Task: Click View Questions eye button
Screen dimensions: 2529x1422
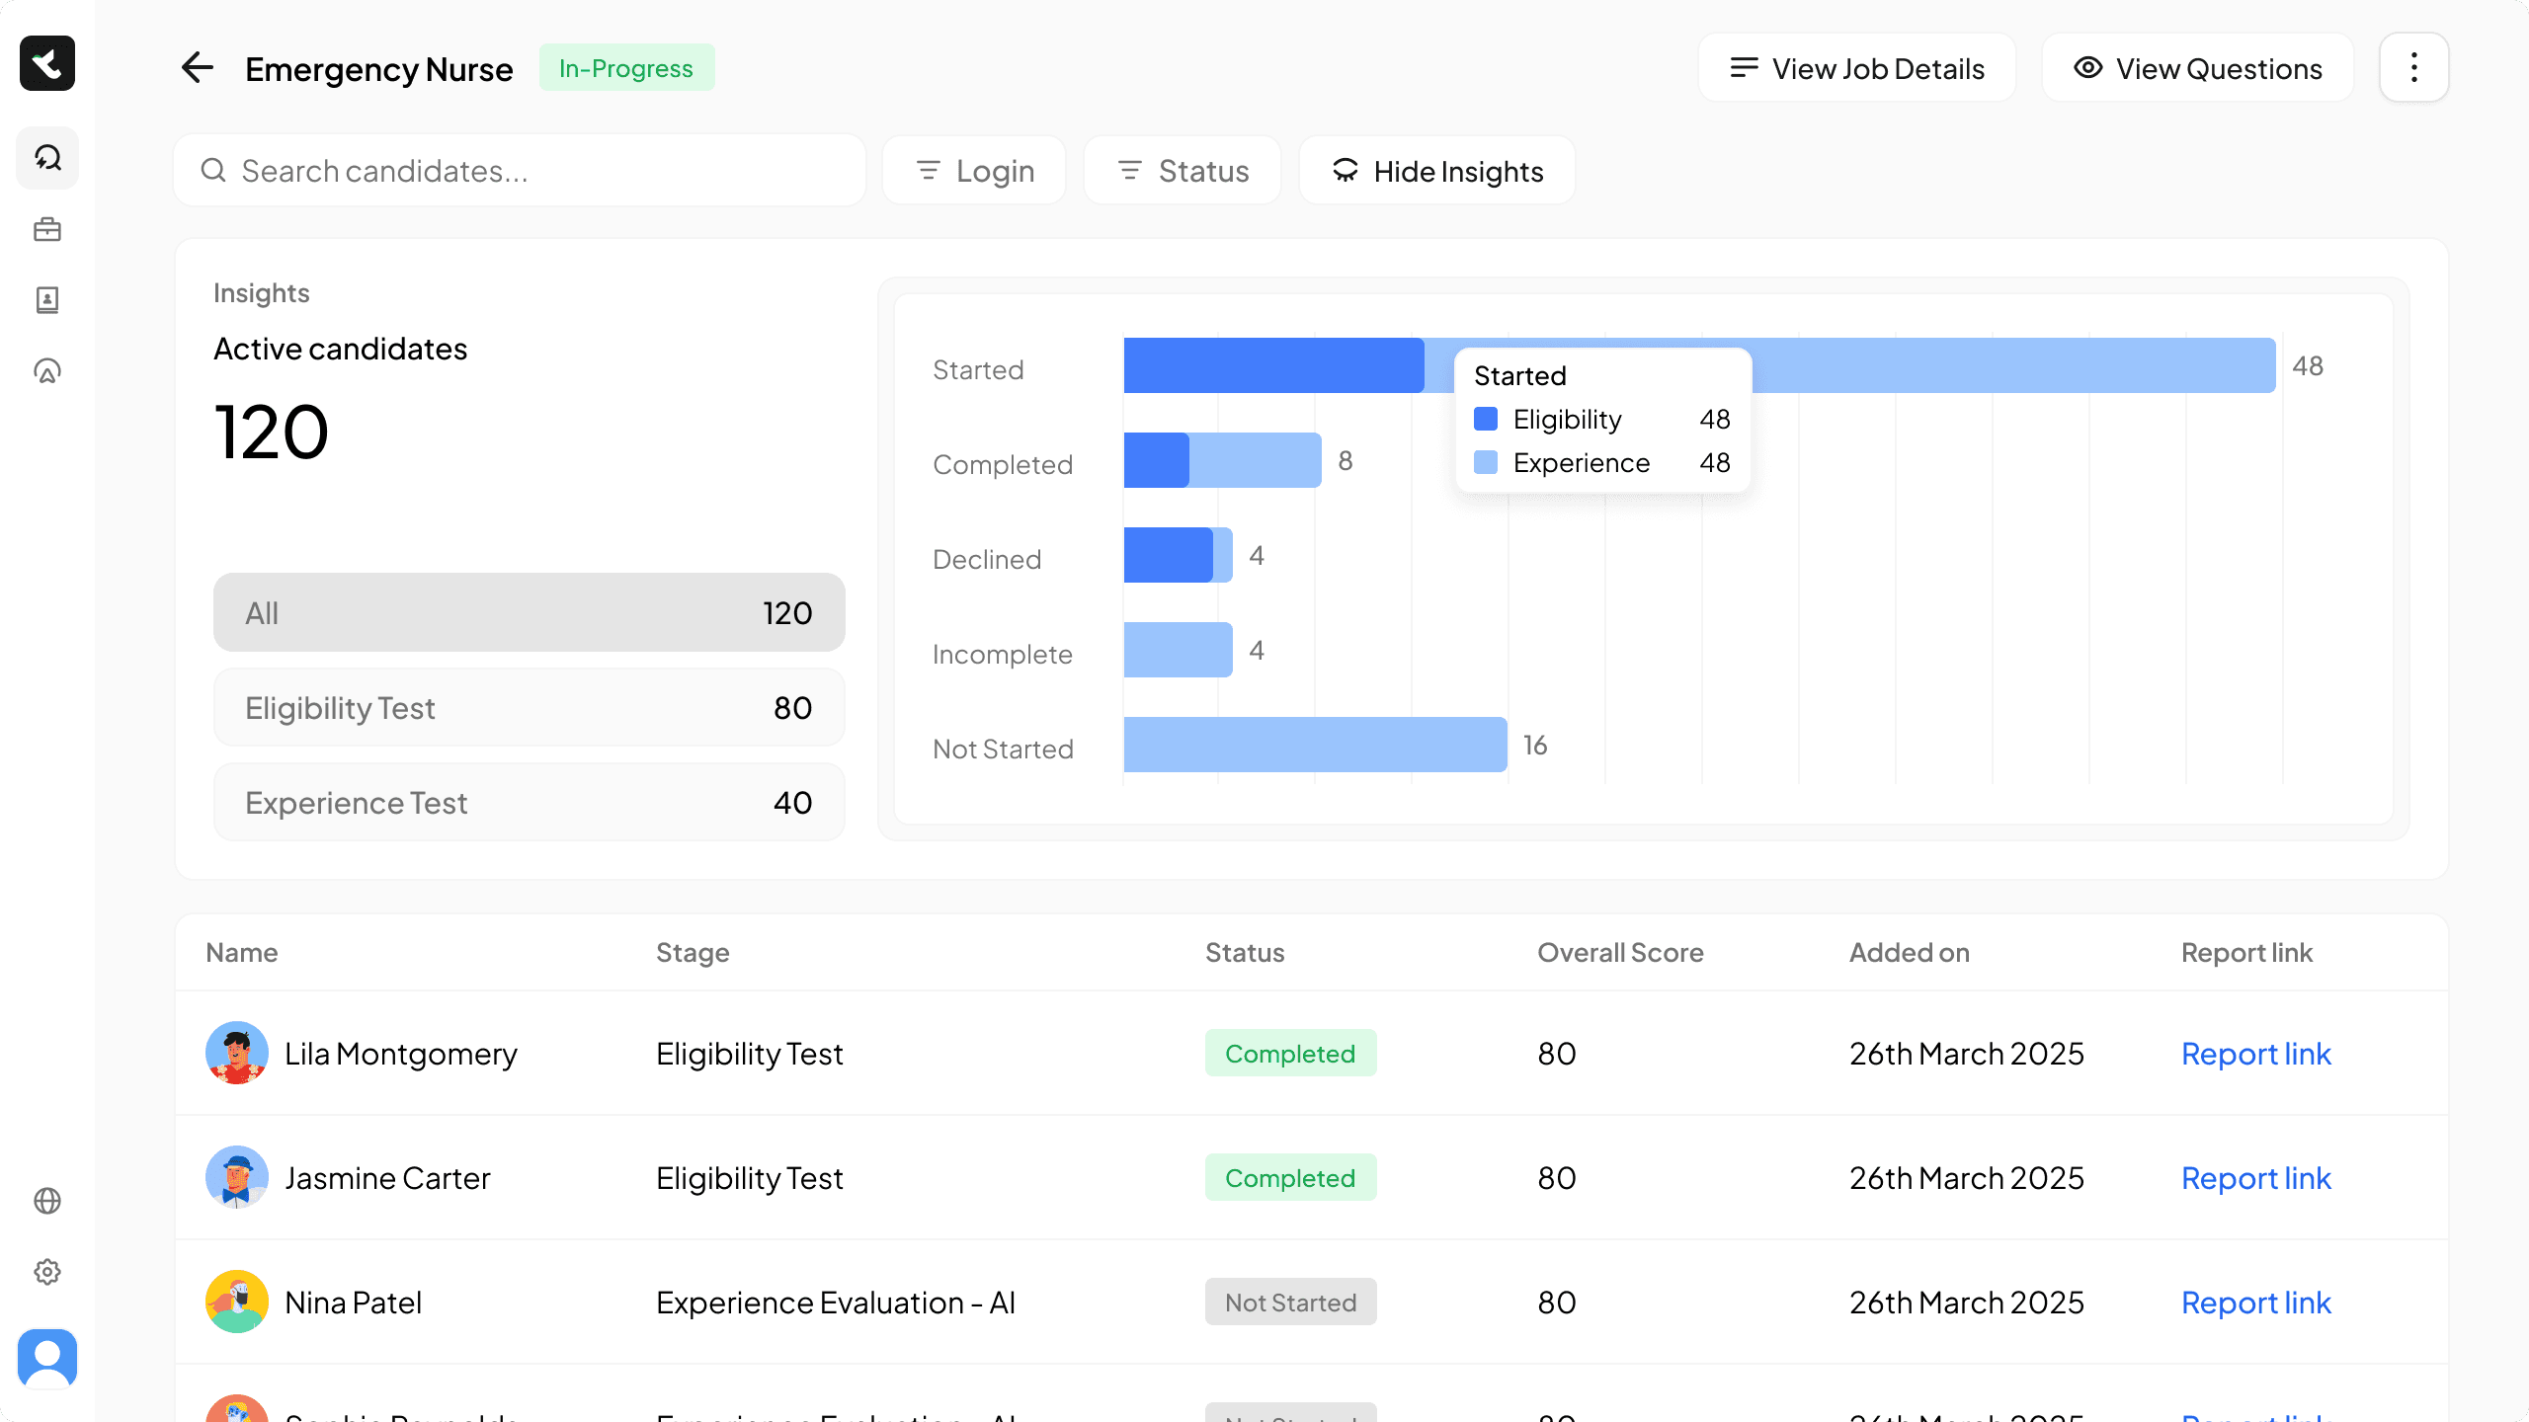Action: [x=2198, y=68]
